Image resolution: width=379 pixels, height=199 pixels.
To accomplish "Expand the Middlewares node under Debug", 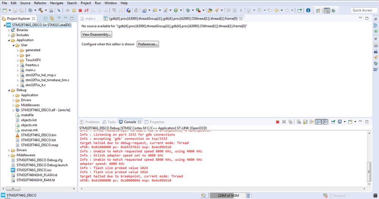I will click(x=13, y=105).
